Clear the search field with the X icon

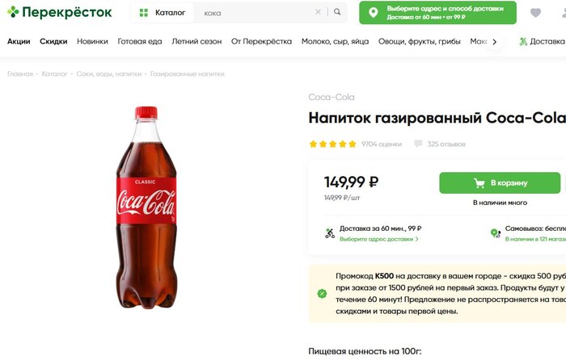coord(318,13)
